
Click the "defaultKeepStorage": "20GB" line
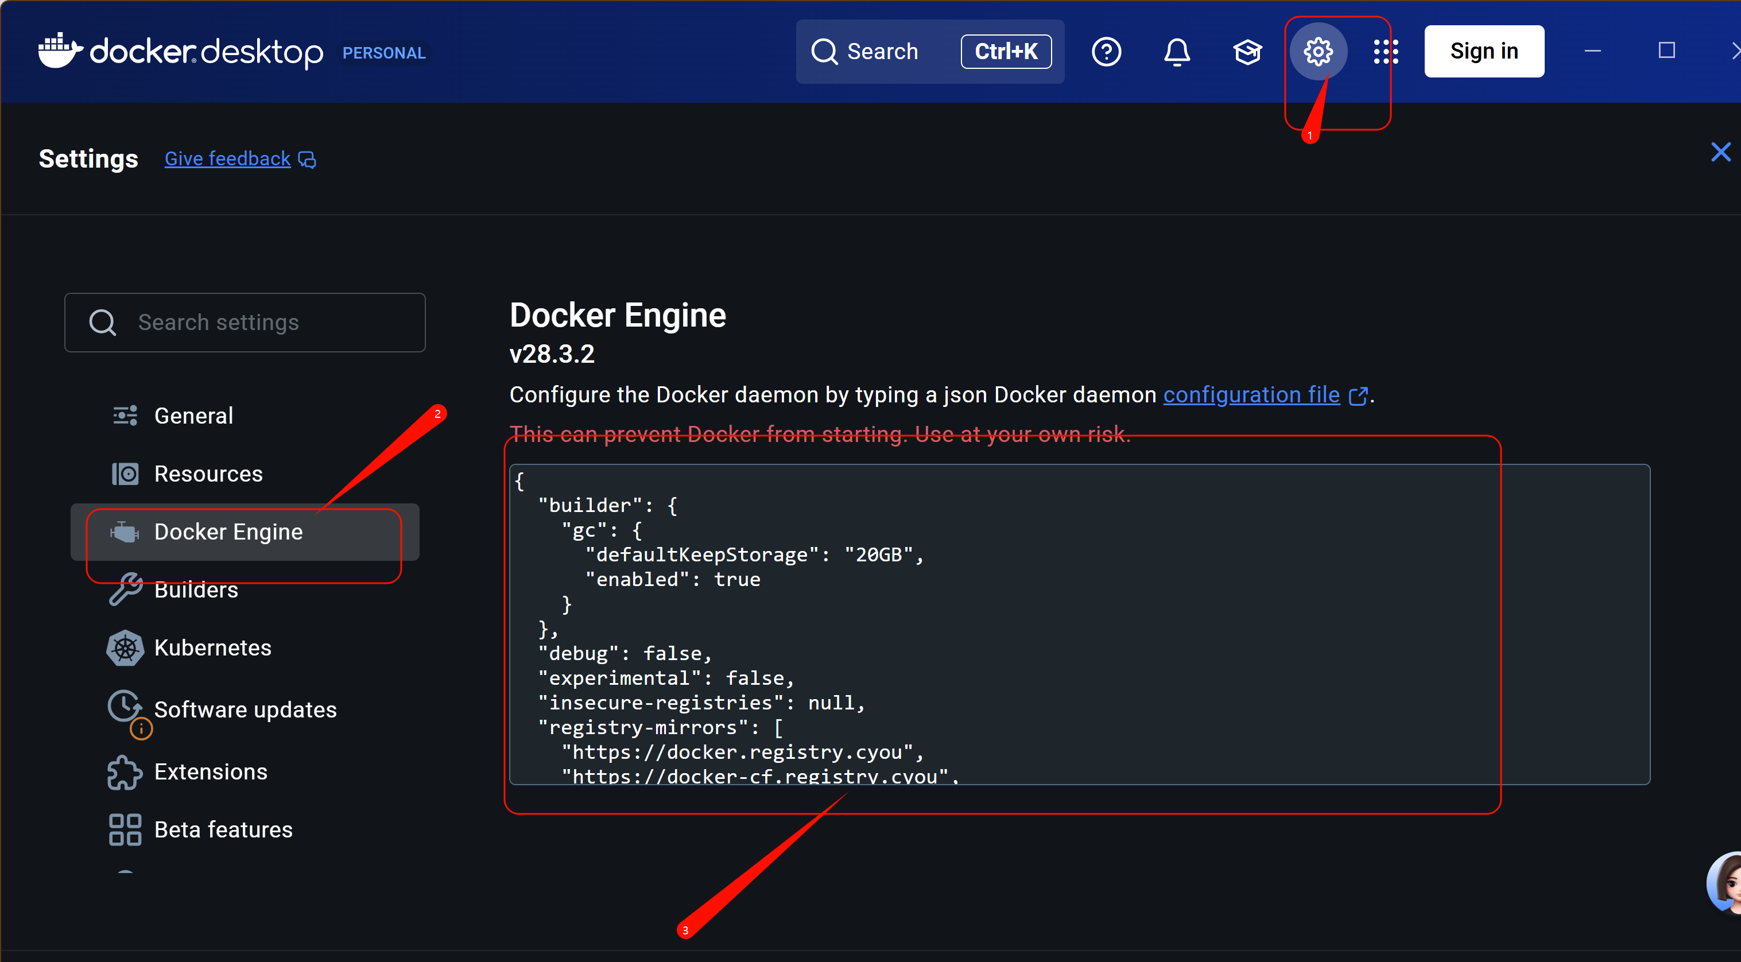click(x=754, y=555)
